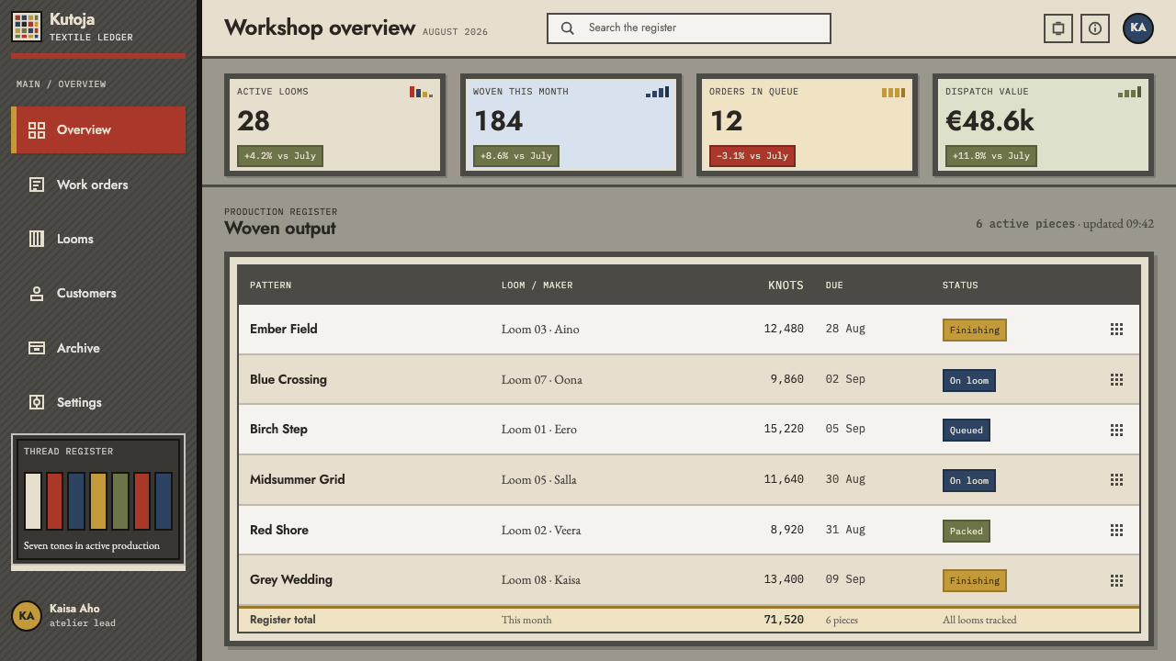Click the -3.1% vs July badge
Image resolution: width=1176 pixels, height=661 pixels.
752,156
